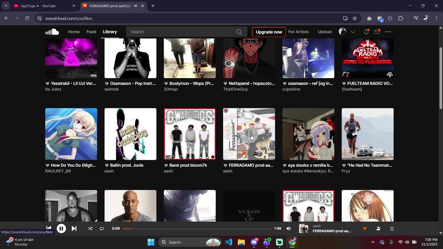Open the messages envelope icon
Viewport: 443px width, 249px height.
[377, 32]
